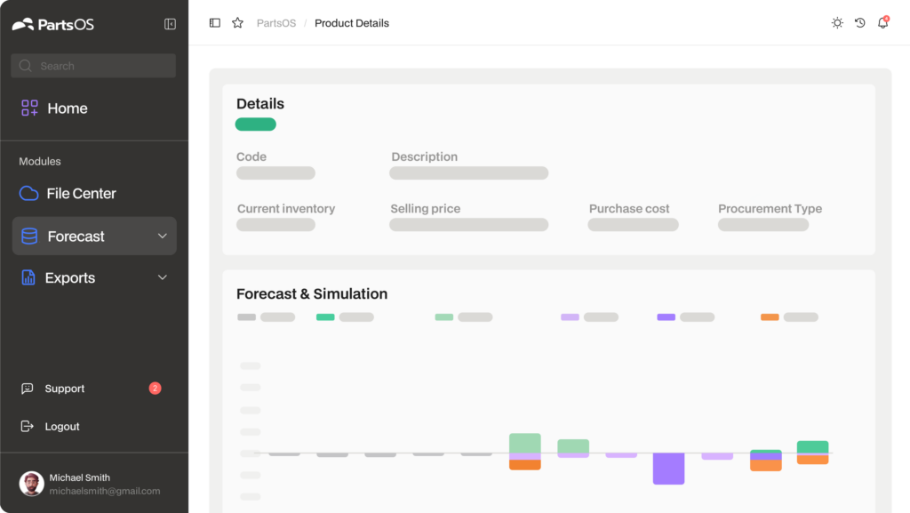Click the Selling price value placeholder
Viewport: 910px width, 513px height.
(x=469, y=225)
